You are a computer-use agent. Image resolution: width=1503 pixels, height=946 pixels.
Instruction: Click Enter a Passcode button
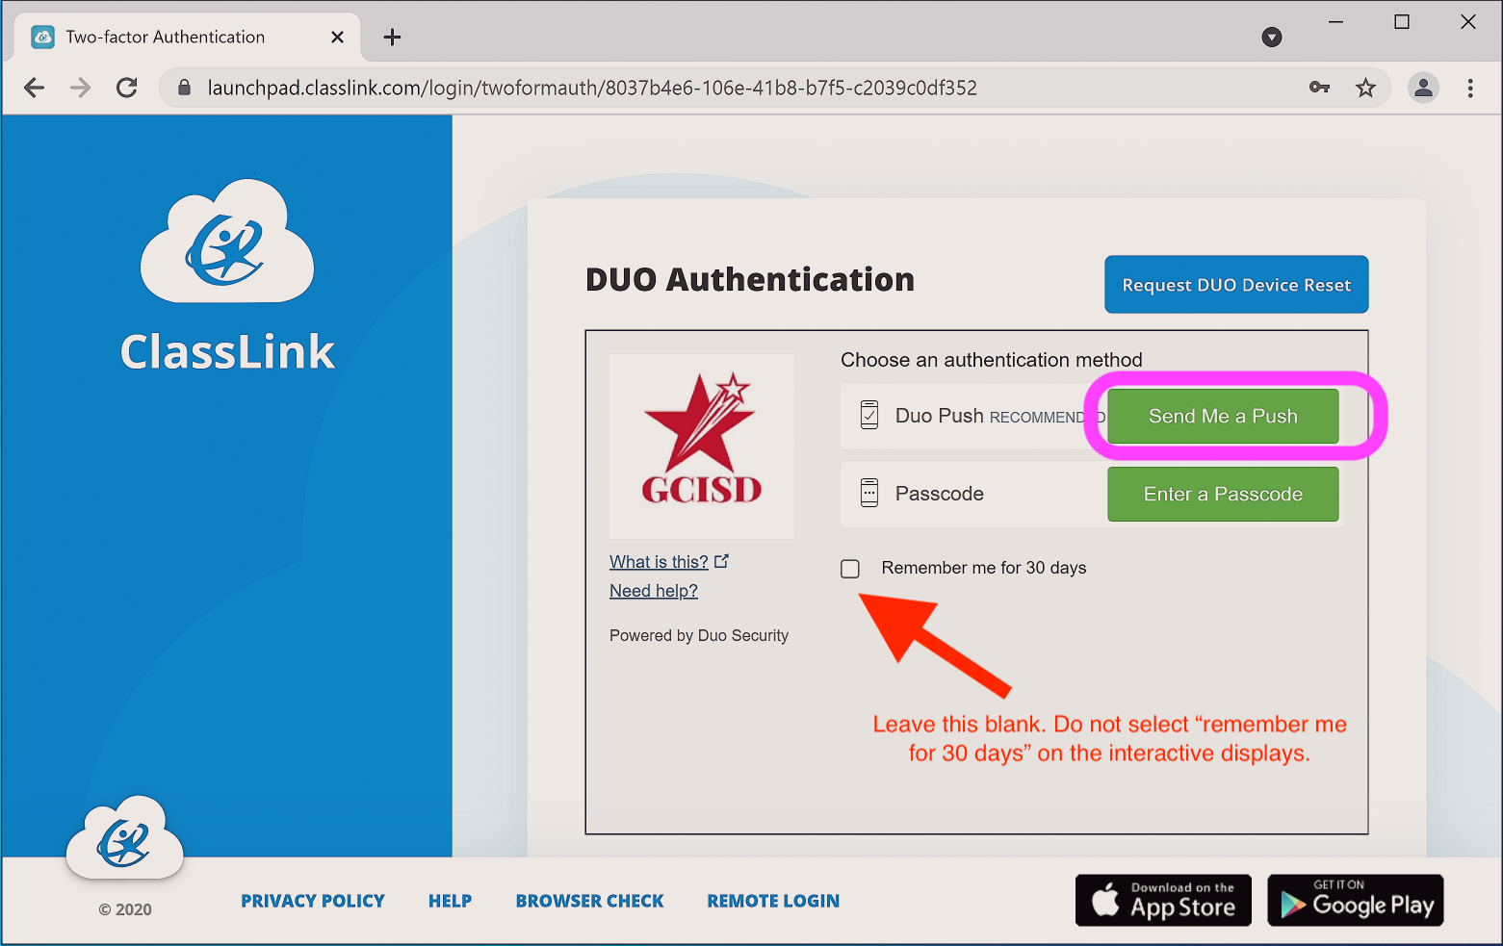(x=1223, y=494)
